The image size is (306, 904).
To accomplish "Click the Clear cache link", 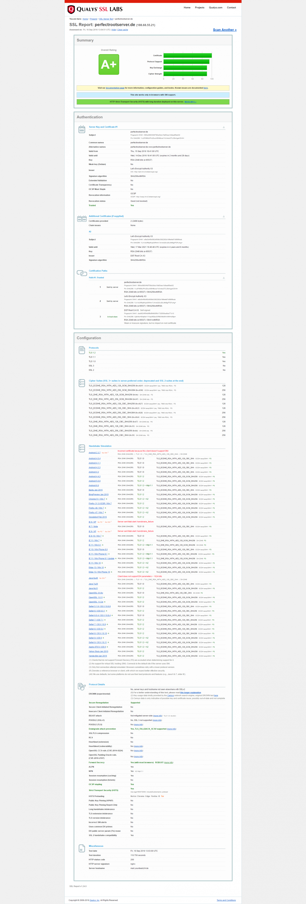I will 122,30.
